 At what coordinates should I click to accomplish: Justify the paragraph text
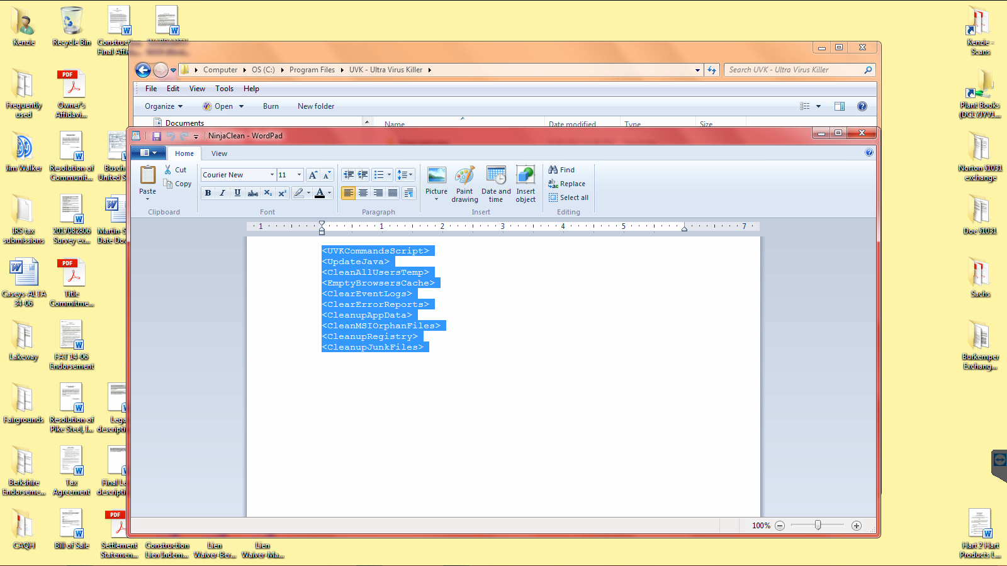coord(393,193)
